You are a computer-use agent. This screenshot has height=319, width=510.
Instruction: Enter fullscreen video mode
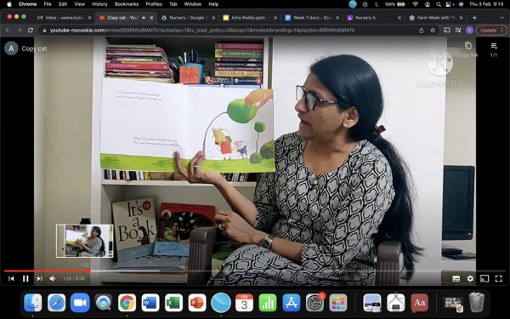[498, 279]
